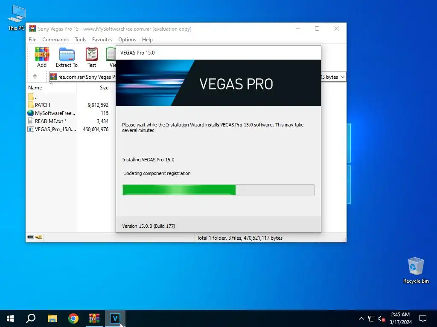437x327 pixels.
Task: Click the installer progress bar
Action: pos(218,190)
